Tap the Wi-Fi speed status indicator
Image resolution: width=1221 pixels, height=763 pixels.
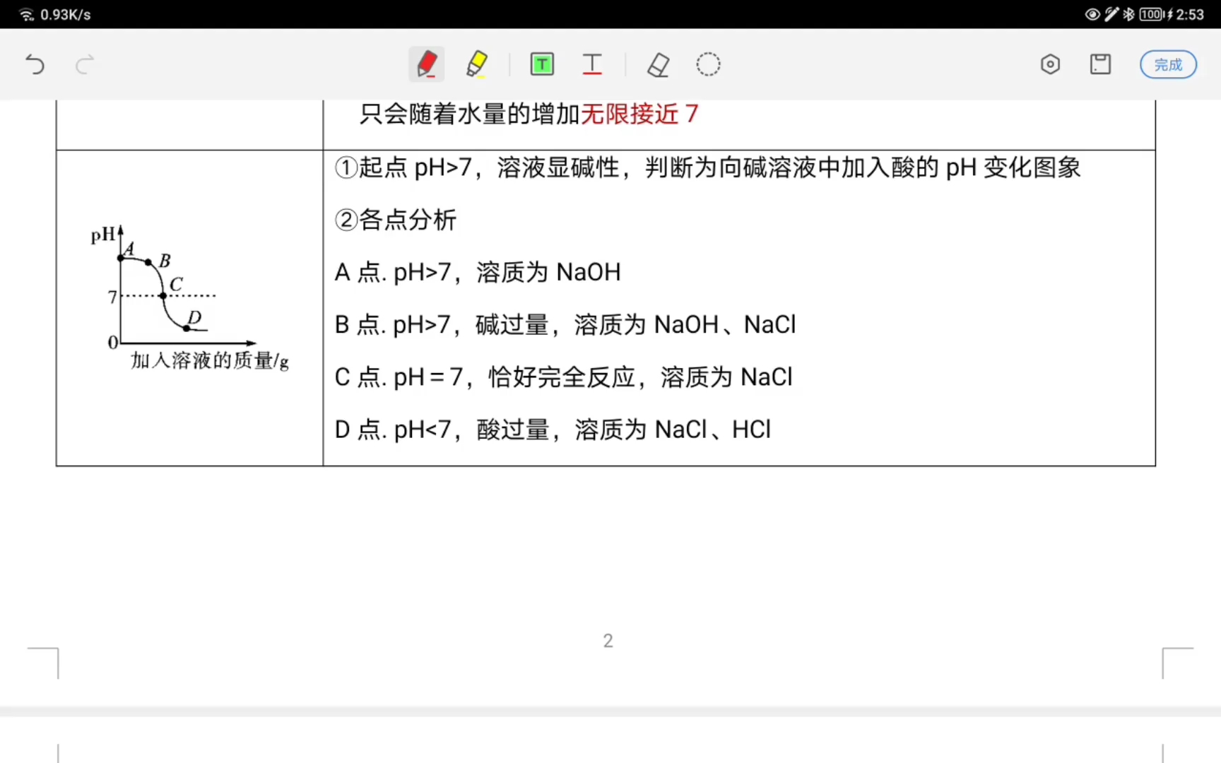coord(55,14)
